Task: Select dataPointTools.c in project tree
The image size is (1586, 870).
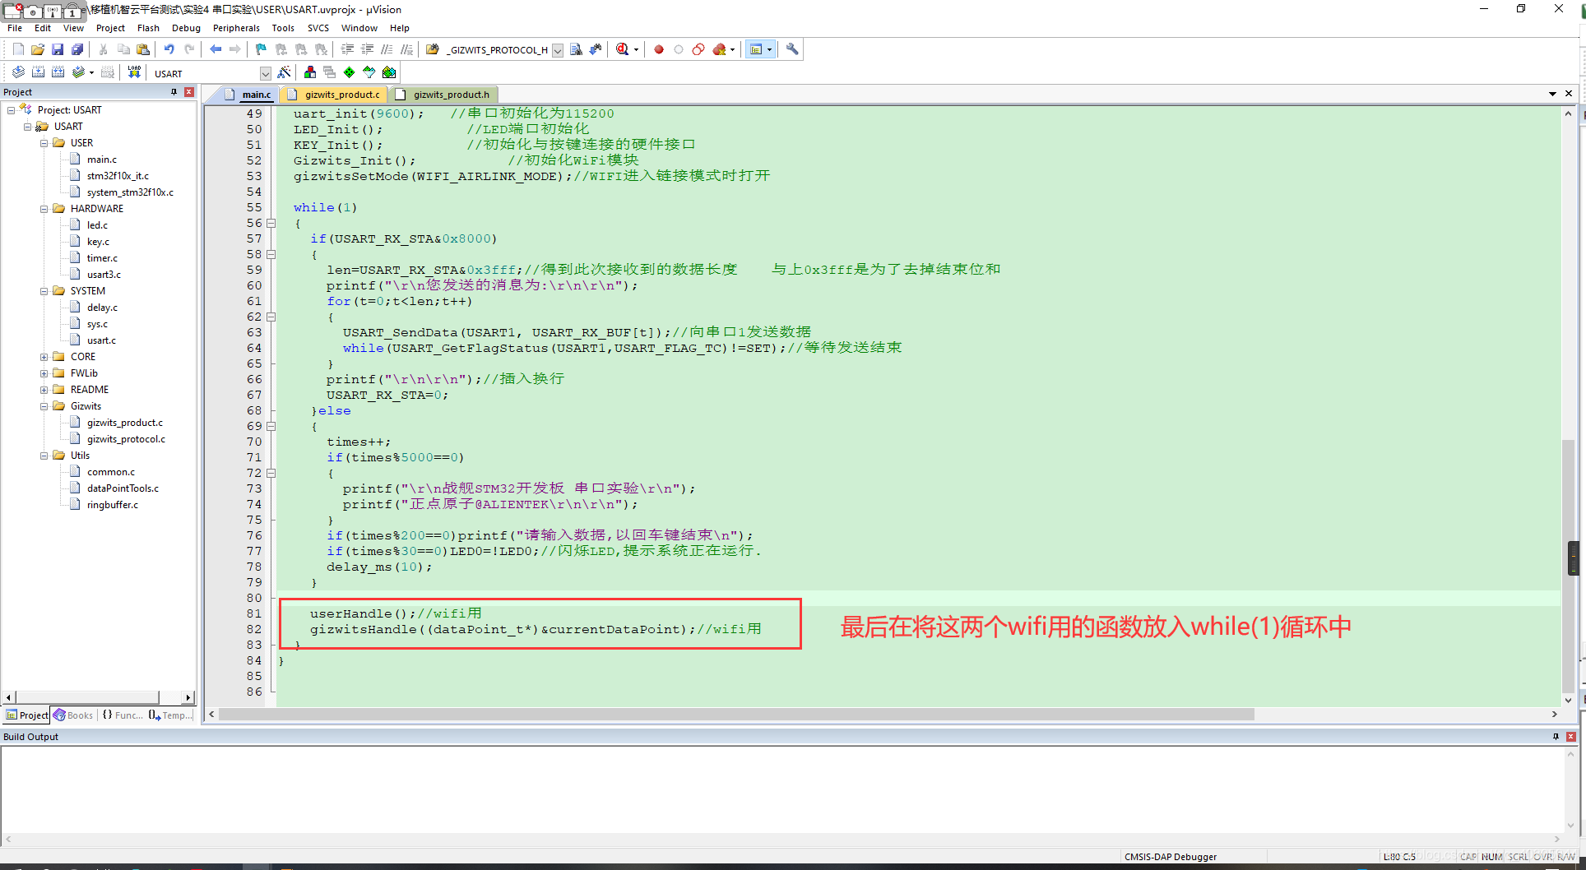Action: (x=123, y=488)
